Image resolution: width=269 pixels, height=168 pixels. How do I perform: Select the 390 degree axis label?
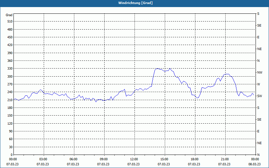pyautogui.click(x=10, y=53)
